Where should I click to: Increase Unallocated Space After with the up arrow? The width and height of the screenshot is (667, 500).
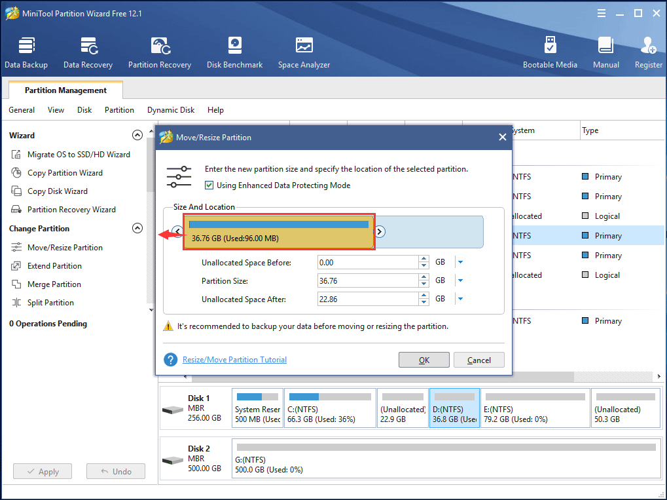point(424,296)
